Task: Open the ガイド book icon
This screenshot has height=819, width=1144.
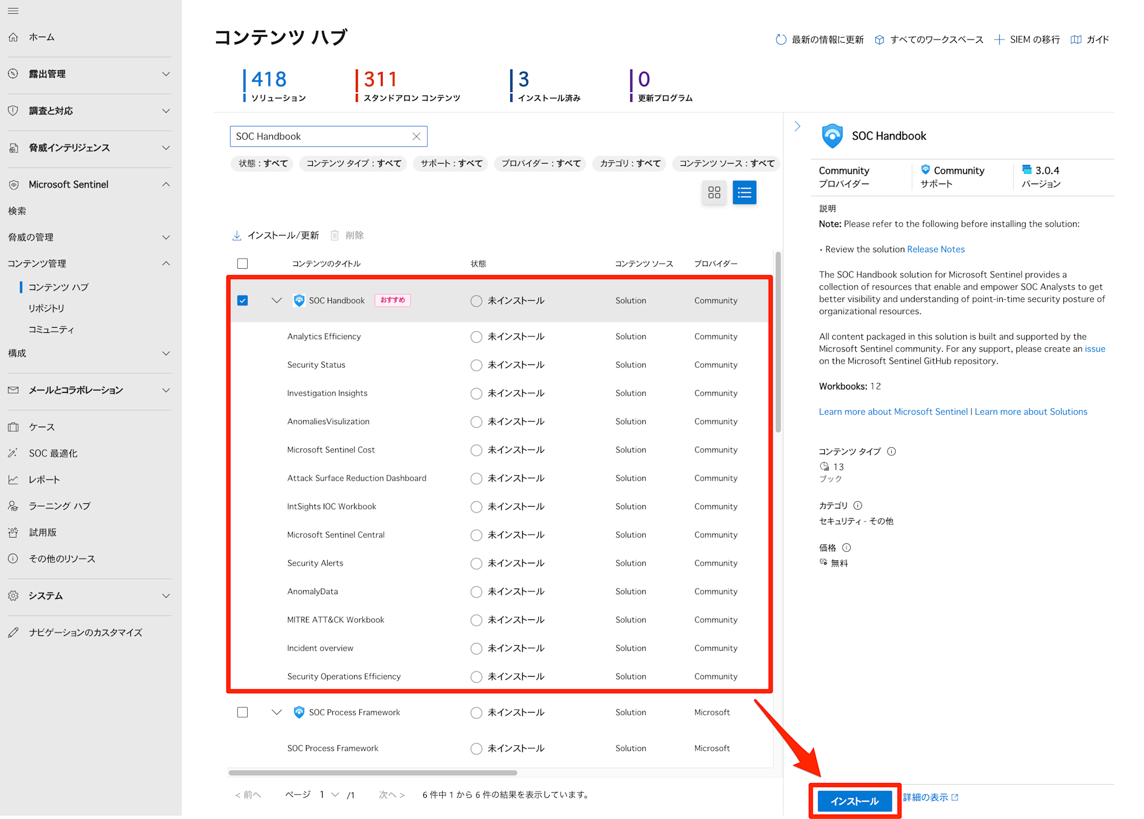Action: [1076, 39]
